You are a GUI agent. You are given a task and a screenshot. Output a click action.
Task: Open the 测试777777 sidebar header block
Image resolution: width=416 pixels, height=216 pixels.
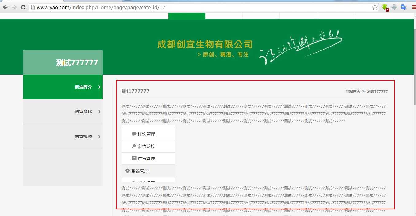pos(63,62)
